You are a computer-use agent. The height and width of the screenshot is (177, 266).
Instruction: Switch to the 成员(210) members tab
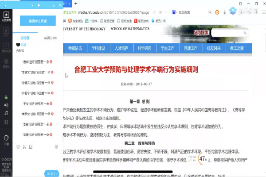tap(50, 38)
